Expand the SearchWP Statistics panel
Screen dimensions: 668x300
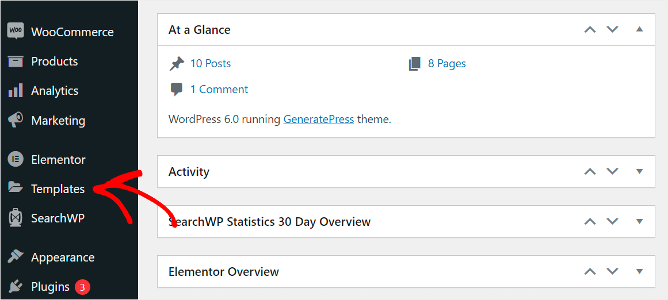(639, 221)
